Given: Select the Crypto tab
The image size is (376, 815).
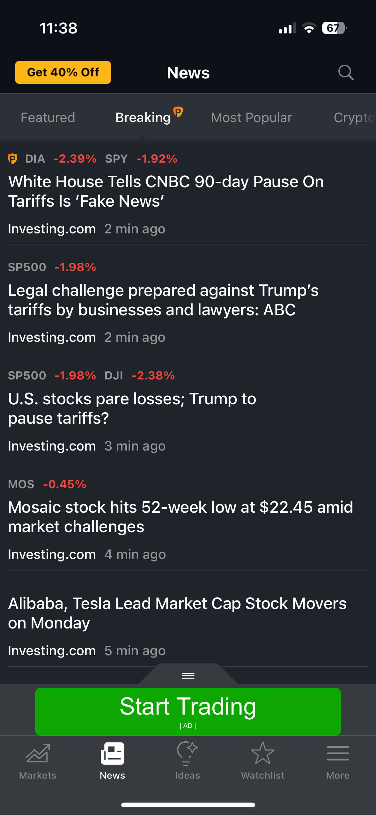Looking at the screenshot, I should pyautogui.click(x=353, y=118).
